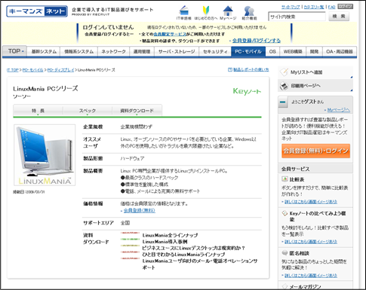The image size is (366, 290).
Task: Open the カテゴリ一覧 link
Action: click(314, 7)
